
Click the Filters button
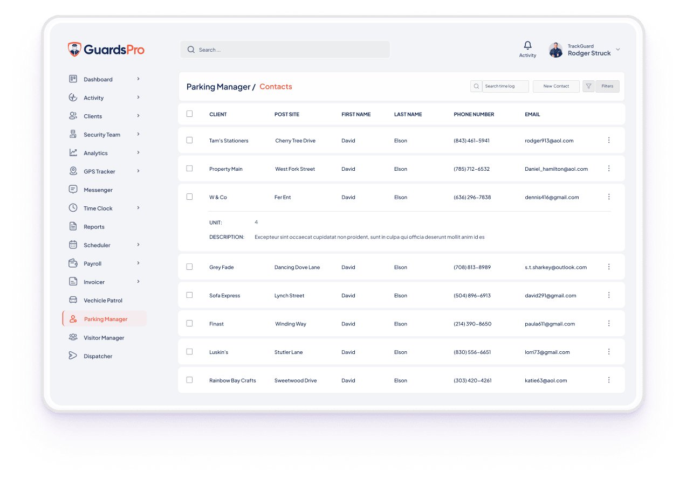(607, 86)
